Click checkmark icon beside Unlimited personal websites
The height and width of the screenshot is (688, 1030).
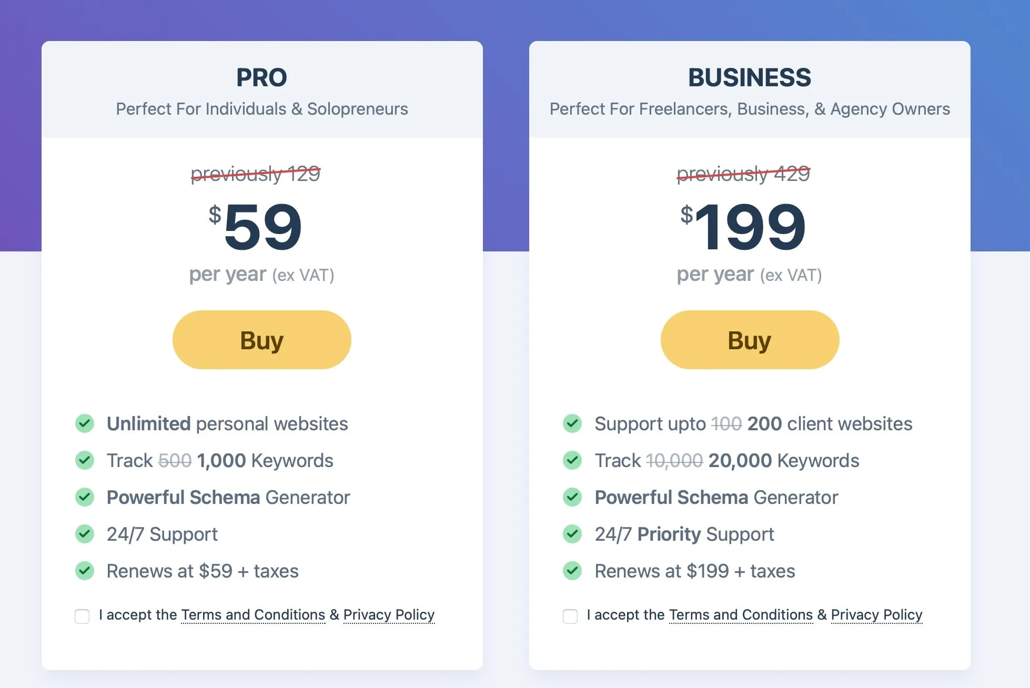coord(85,423)
